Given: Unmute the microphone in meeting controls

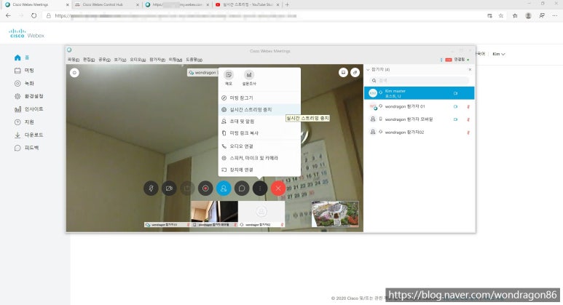Looking at the screenshot, I should point(151,189).
